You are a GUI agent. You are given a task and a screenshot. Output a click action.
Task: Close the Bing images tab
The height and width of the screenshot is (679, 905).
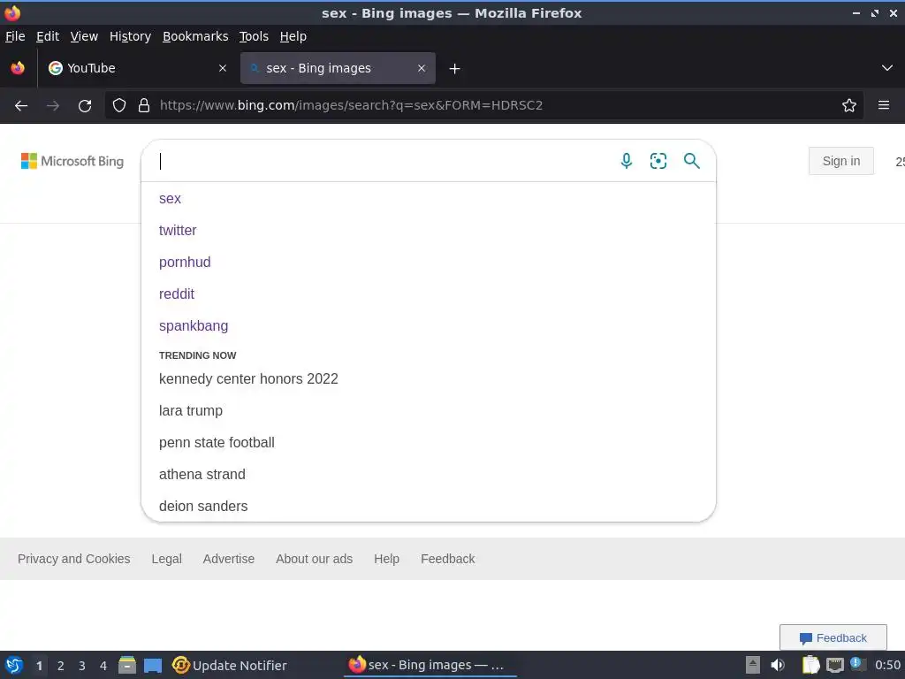click(422, 68)
